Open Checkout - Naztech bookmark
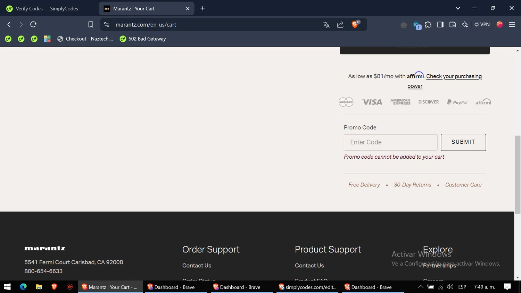 click(x=85, y=39)
